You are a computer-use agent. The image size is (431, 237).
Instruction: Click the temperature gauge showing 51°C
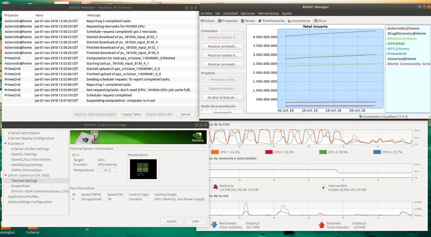click(143, 169)
